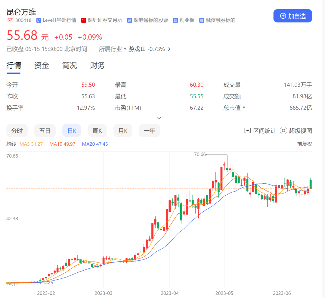Click the 14.25 low marker on chart
Image resolution: width=325 pixels, height=298 pixels.
tap(48, 283)
